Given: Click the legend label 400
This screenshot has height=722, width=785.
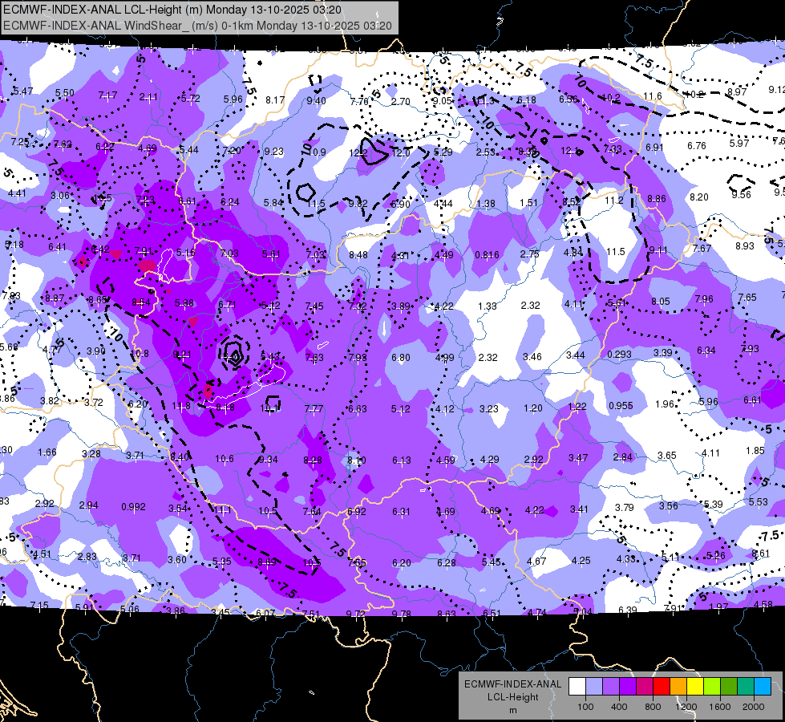Looking at the screenshot, I should pos(619,707).
